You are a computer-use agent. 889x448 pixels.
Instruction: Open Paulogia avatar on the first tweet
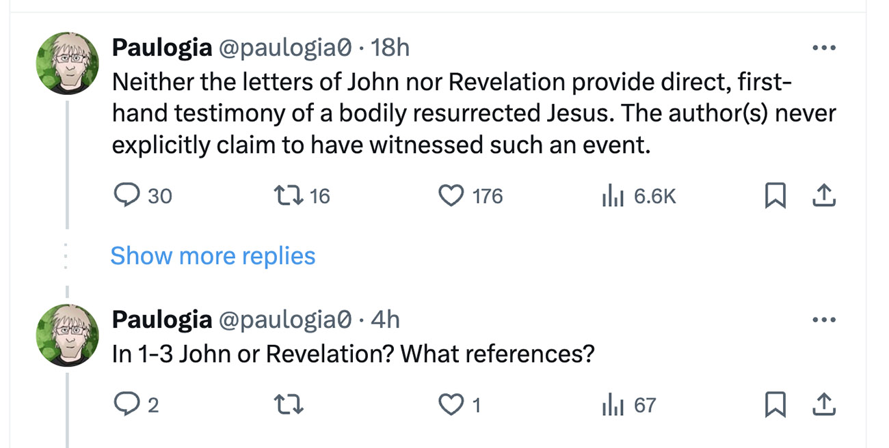point(68,62)
